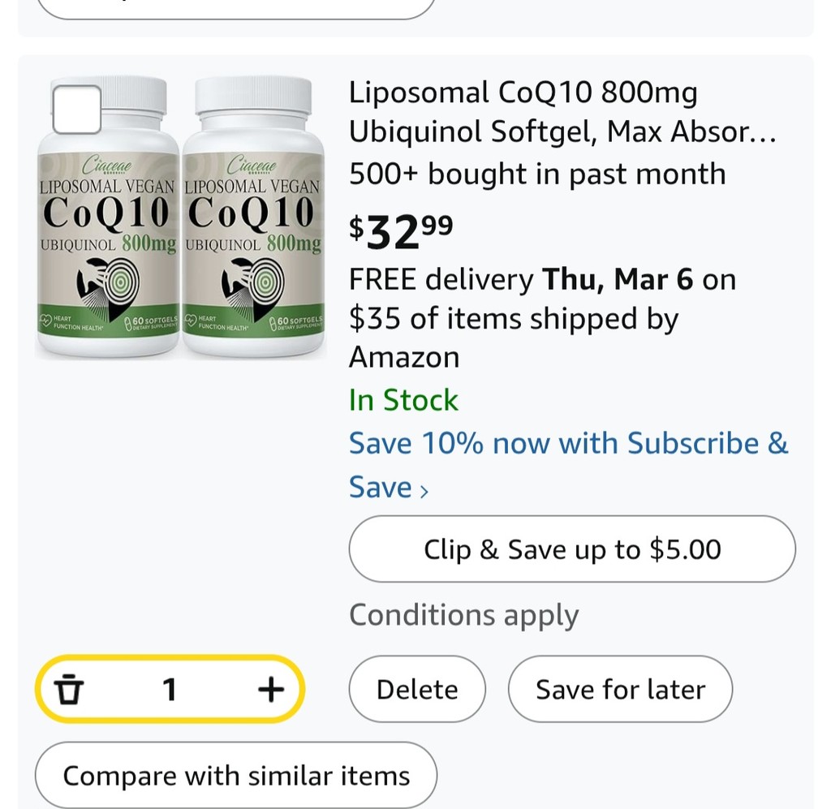Select the $32.99 price
Viewport: 831px width, 809px height.
401,231
